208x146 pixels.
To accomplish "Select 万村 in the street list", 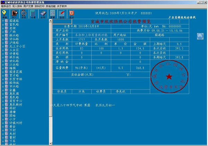I will pyautogui.click(x=12, y=130).
